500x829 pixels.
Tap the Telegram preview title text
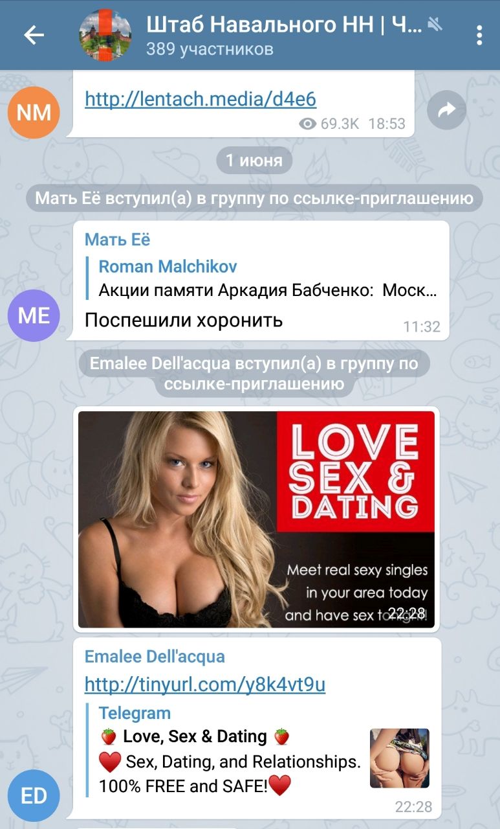(x=135, y=713)
